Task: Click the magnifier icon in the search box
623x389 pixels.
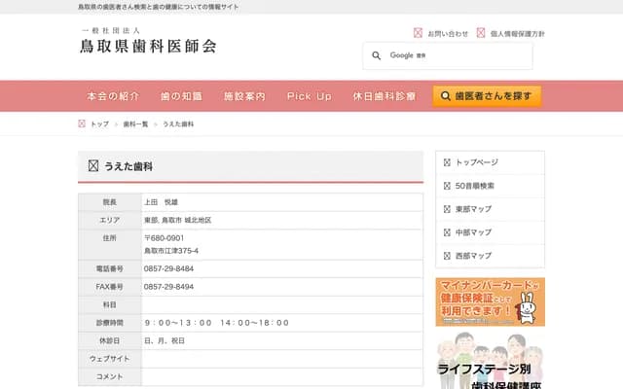Action: 376,55
